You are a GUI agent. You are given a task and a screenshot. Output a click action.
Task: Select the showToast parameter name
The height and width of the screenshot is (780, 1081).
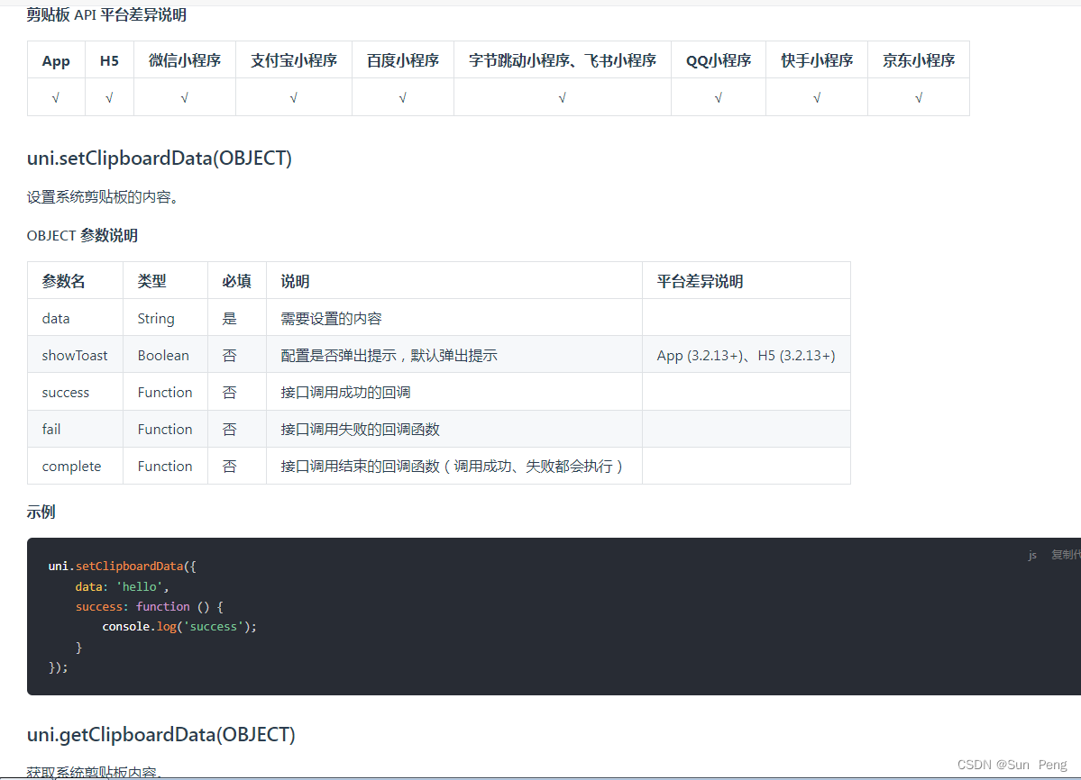tap(74, 355)
